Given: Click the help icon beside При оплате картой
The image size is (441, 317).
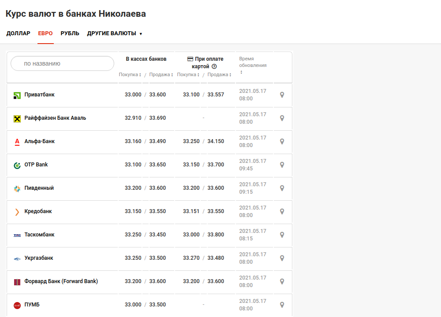Looking at the screenshot, I should click(x=214, y=66).
